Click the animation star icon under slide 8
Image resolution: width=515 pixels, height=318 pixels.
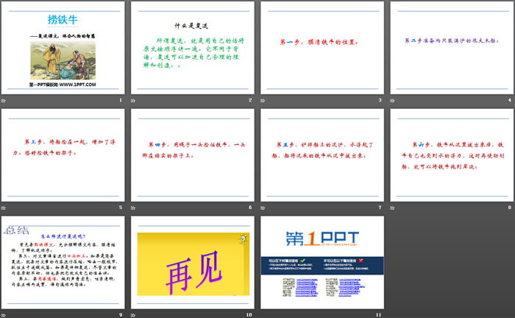pos(392,208)
